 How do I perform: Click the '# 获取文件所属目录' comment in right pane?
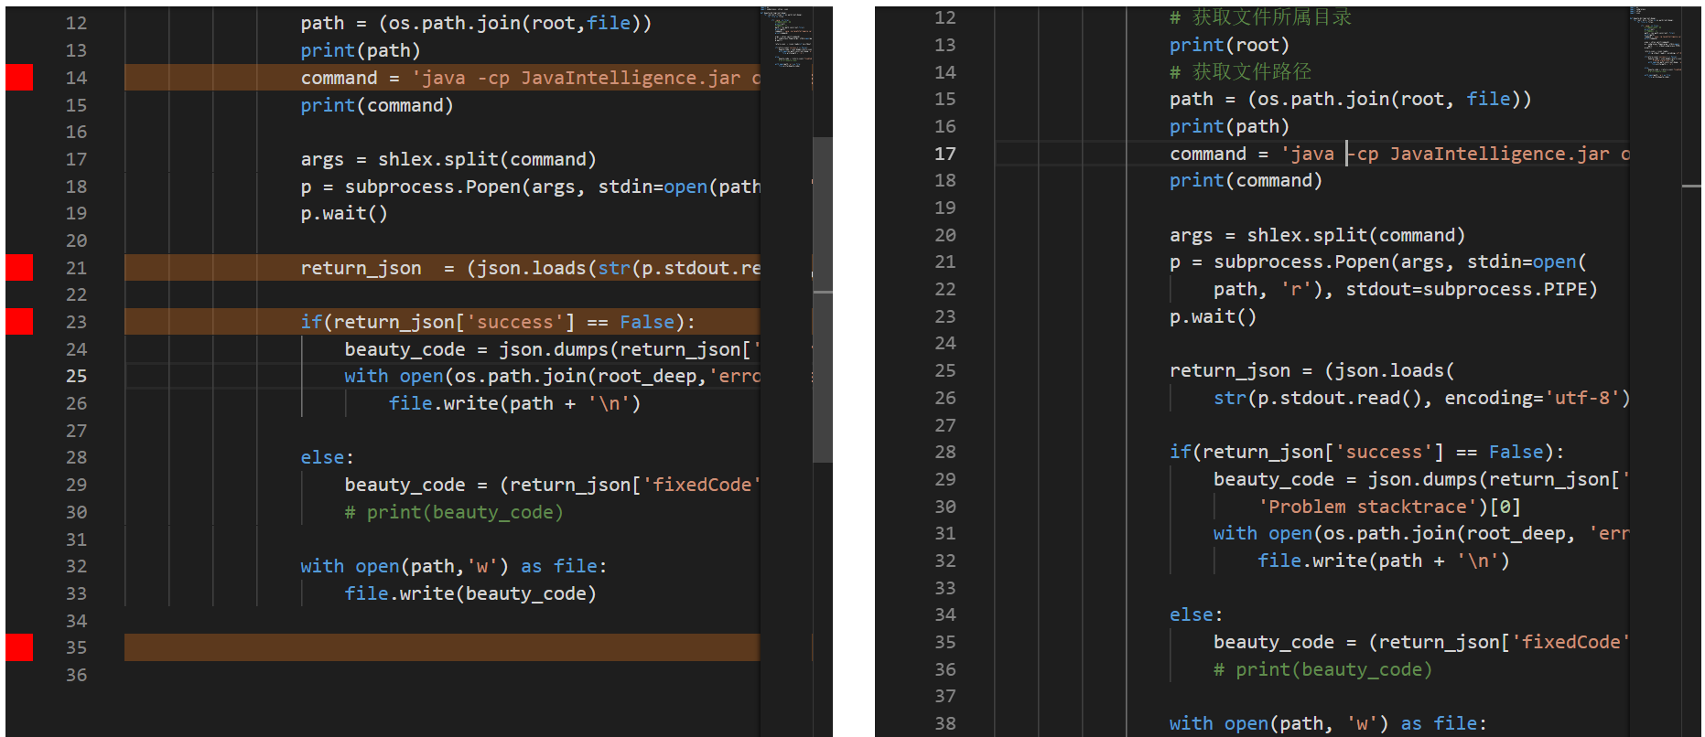coord(1260,17)
